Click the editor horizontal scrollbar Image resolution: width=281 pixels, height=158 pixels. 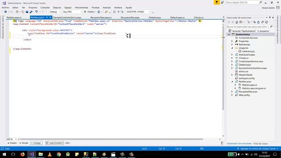coord(111,139)
